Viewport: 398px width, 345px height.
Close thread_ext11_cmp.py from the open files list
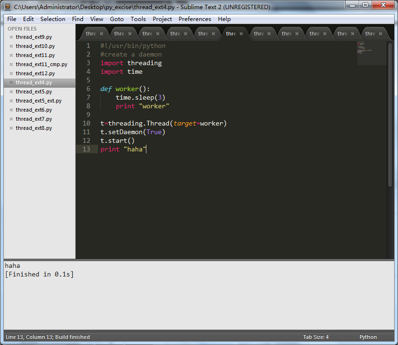(x=11, y=65)
